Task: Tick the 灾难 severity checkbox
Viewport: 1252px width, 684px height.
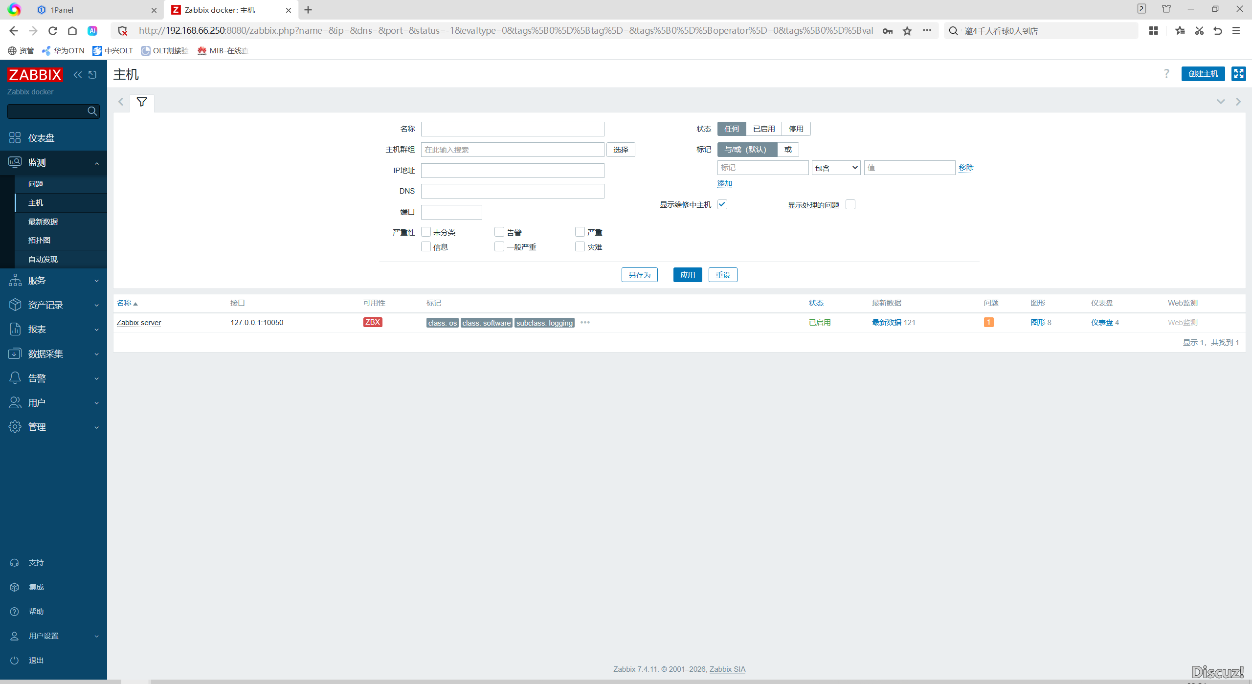Action: (x=580, y=246)
